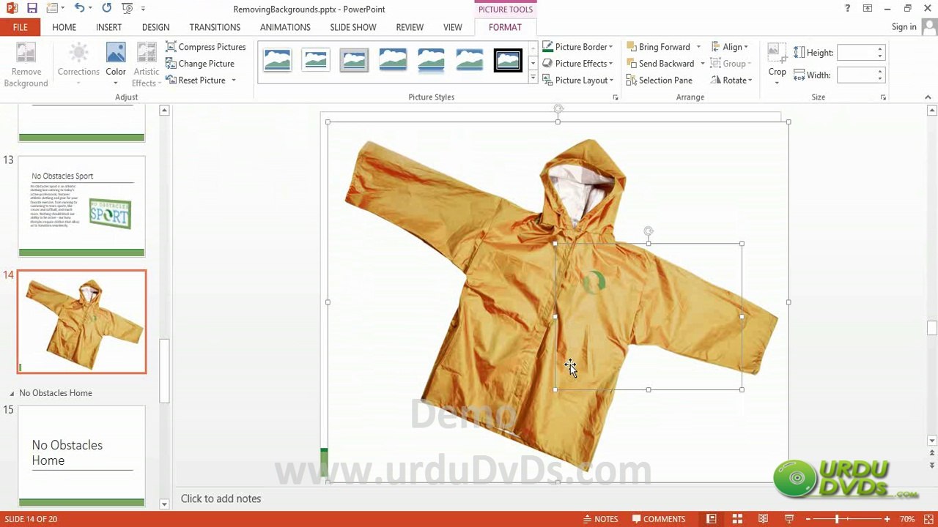
Task: Click the Height input field
Action: tap(857, 53)
